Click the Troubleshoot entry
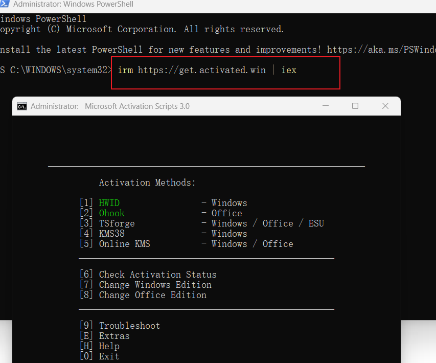 (x=120, y=326)
